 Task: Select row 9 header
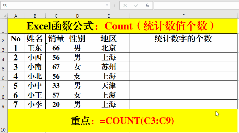coord(4,104)
